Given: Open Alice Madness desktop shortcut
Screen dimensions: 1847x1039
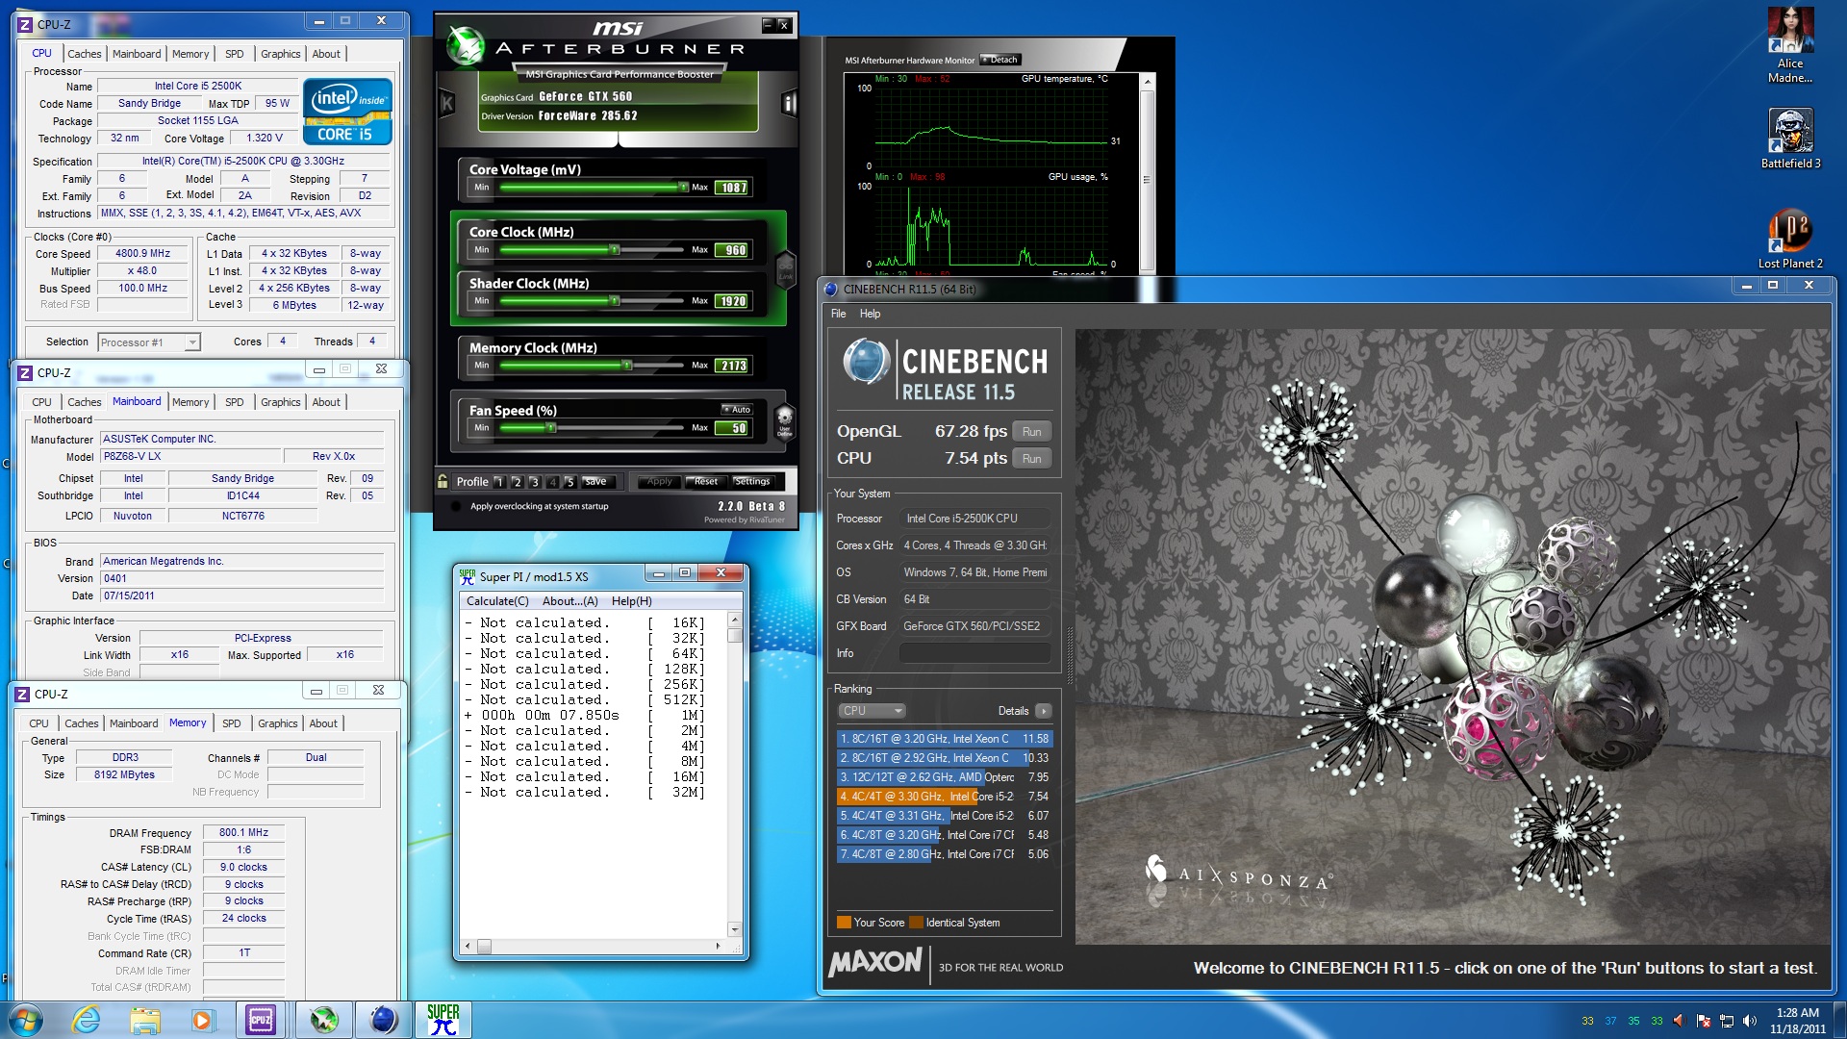Looking at the screenshot, I should [x=1790, y=45].
